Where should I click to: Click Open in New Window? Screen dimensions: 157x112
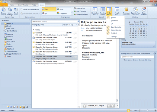(136, 11)
